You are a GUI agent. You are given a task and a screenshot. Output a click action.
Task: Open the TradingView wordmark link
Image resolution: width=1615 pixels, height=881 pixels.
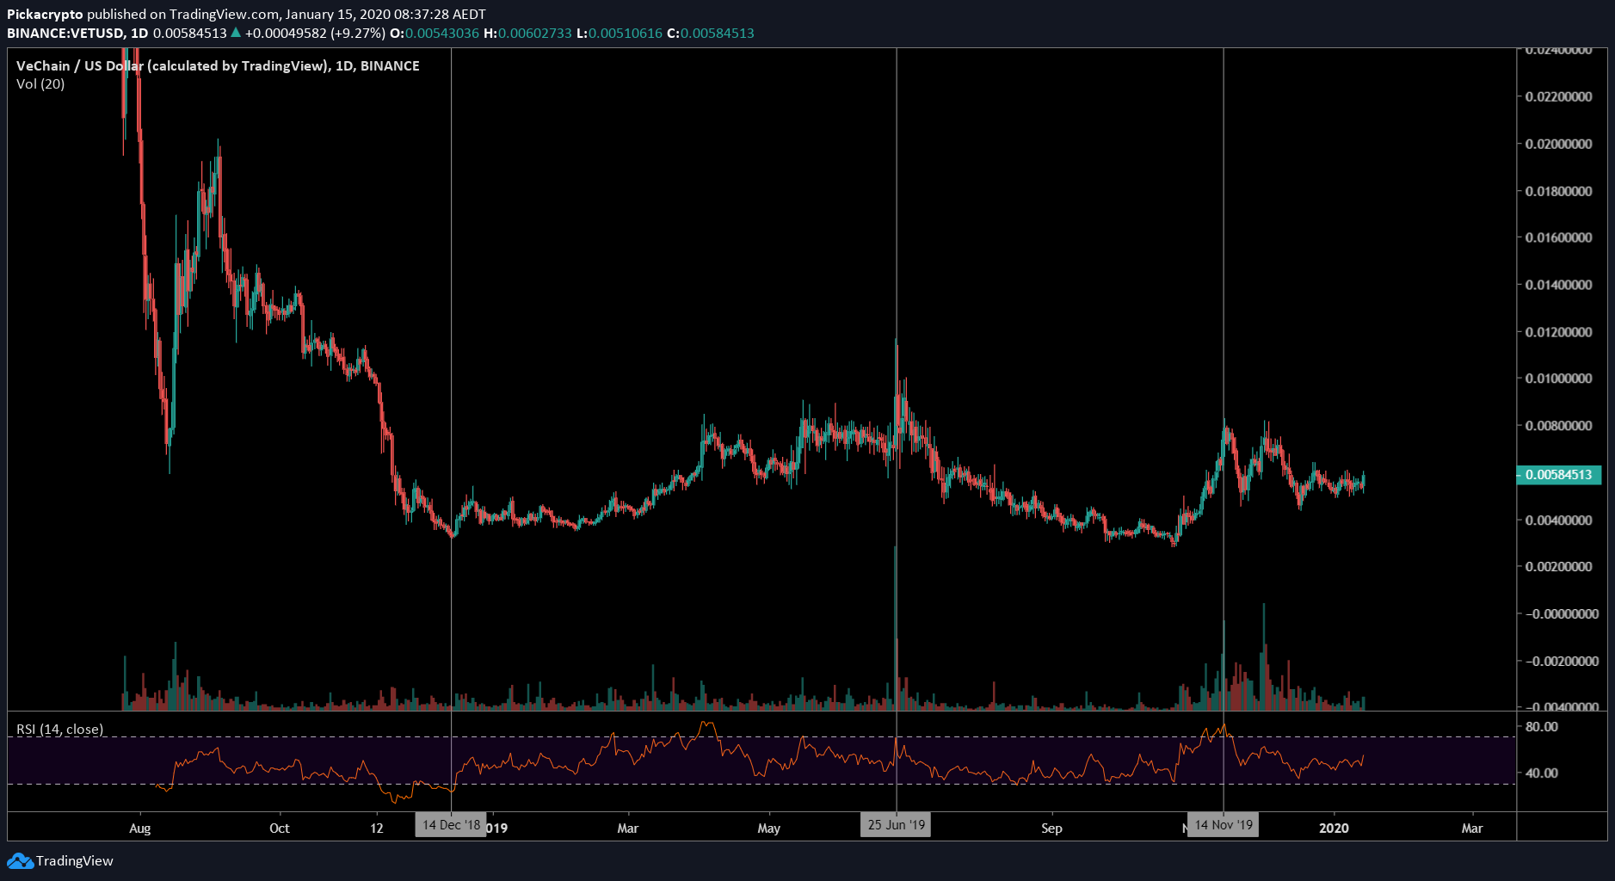[x=75, y=860]
